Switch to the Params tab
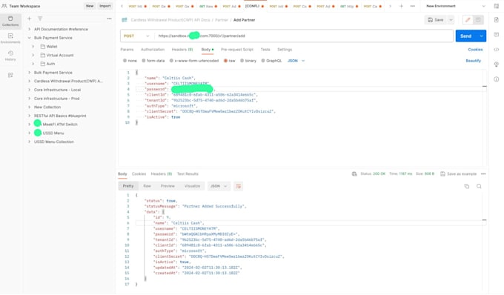The height and width of the screenshot is (295, 504). [127, 50]
